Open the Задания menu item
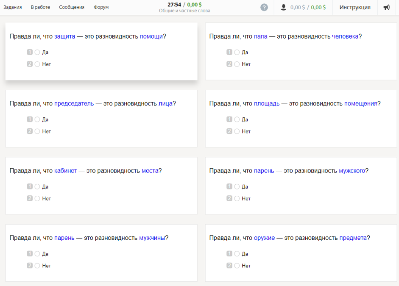Image resolution: width=399 pixels, height=286 pixels. click(x=13, y=7)
